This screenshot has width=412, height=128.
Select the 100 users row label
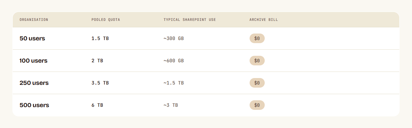coord(33,61)
